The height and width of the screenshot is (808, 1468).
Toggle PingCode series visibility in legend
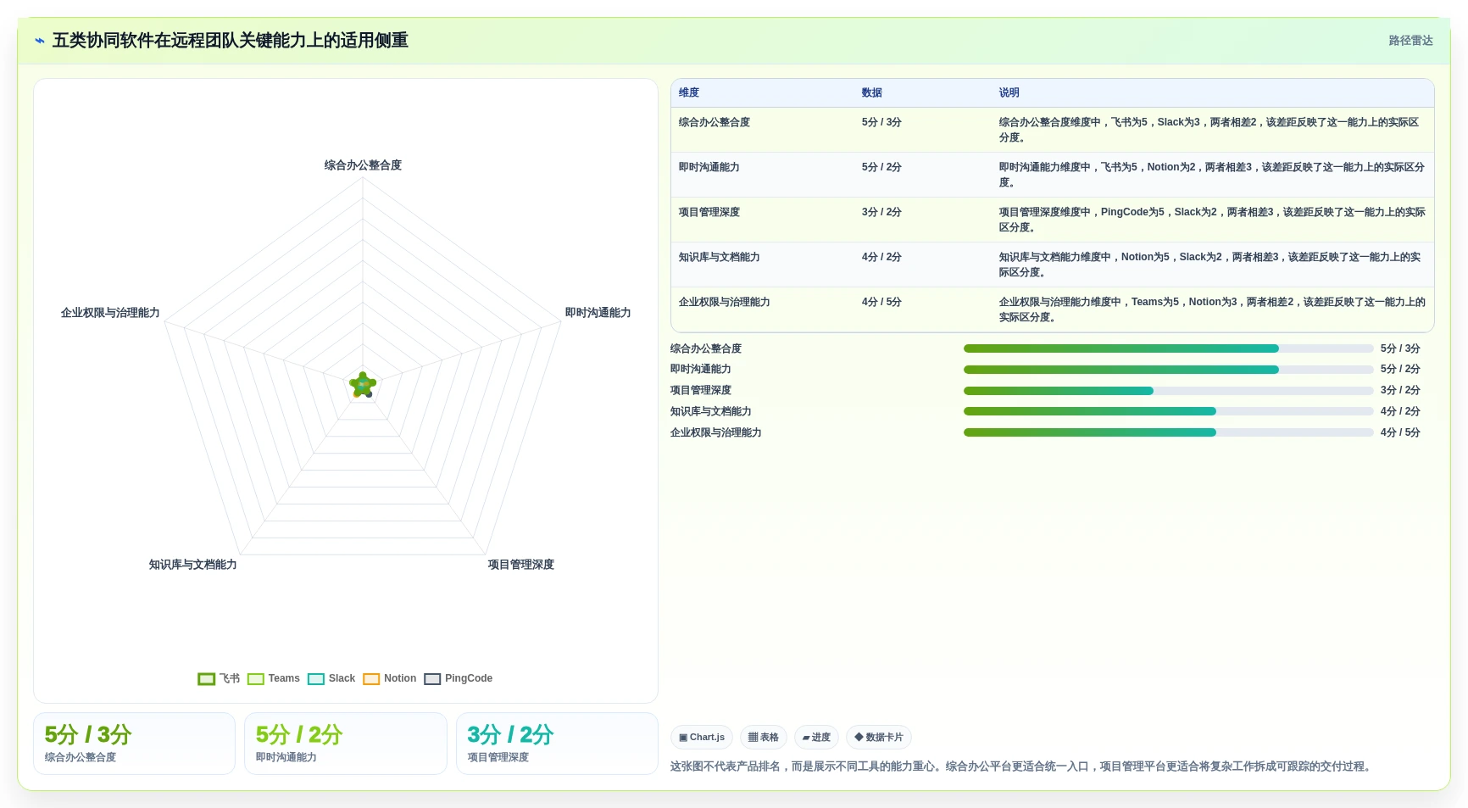pyautogui.click(x=459, y=678)
